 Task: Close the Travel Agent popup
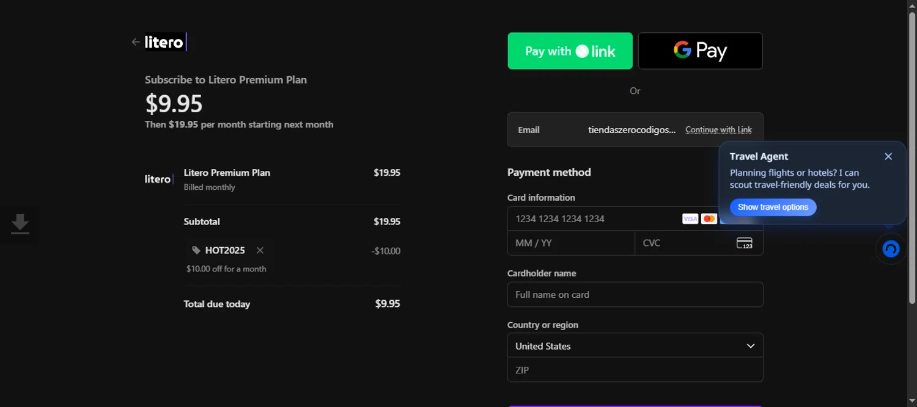click(888, 156)
